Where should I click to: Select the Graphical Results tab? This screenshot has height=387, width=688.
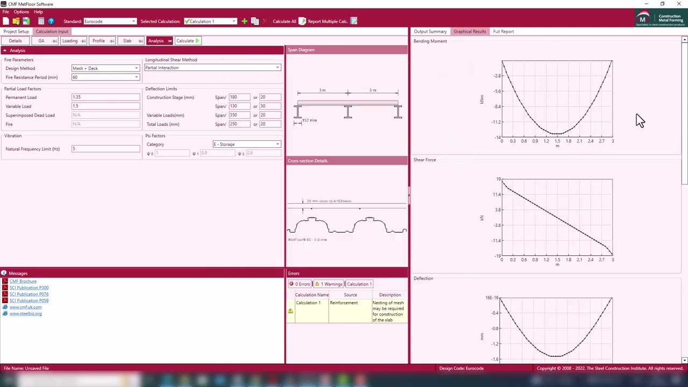[470, 31]
